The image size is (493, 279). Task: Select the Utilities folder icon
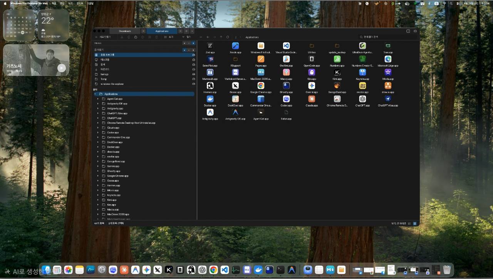point(312,46)
